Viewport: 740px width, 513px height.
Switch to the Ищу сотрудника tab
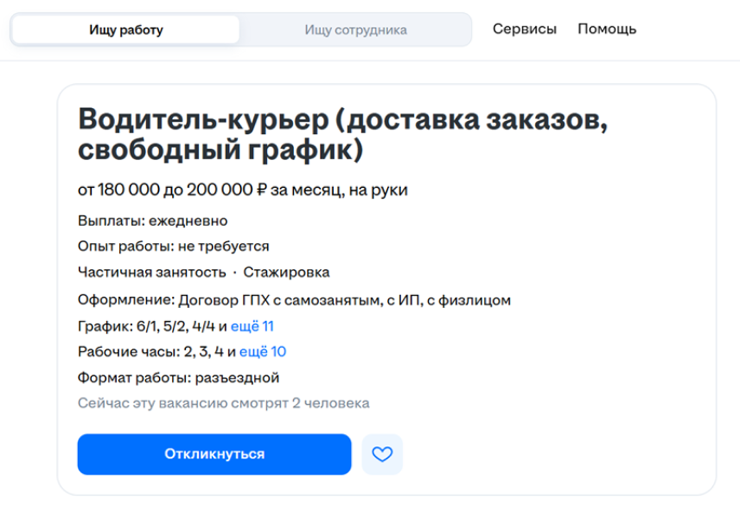355,29
